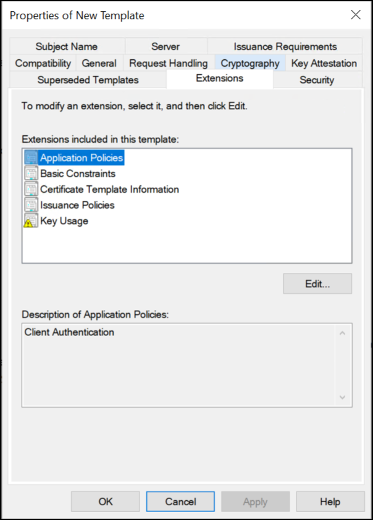Click the Basic Constraints extension icon

(31, 174)
